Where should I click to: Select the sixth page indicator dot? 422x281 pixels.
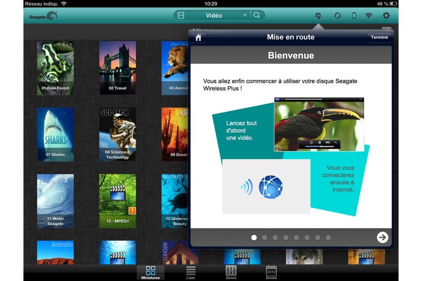point(307,237)
